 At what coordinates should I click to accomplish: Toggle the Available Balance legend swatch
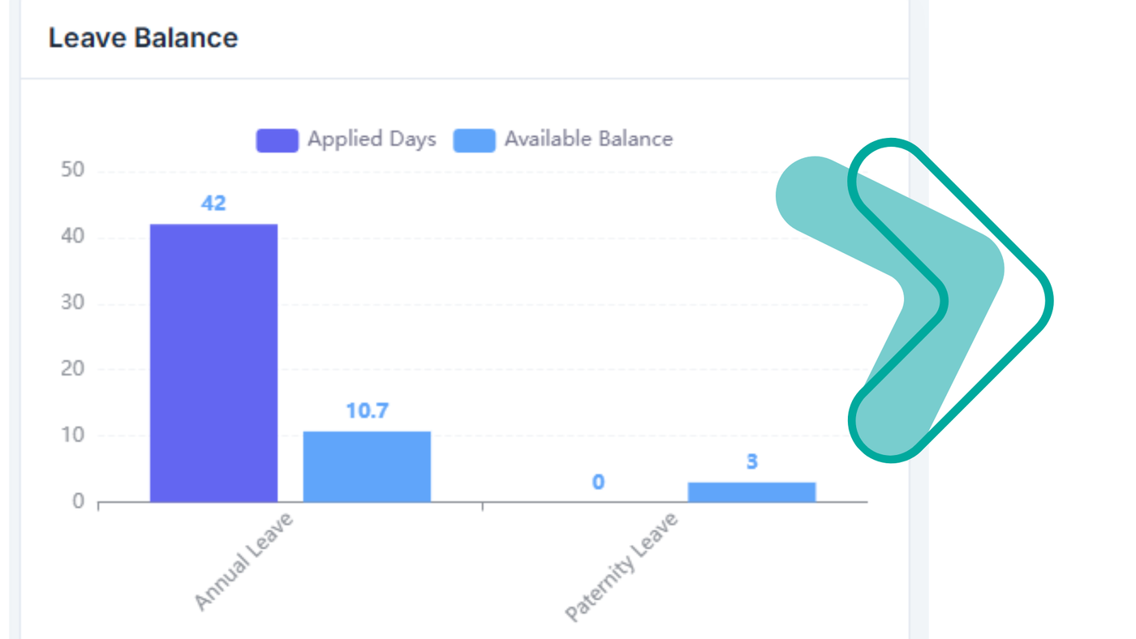click(x=474, y=140)
